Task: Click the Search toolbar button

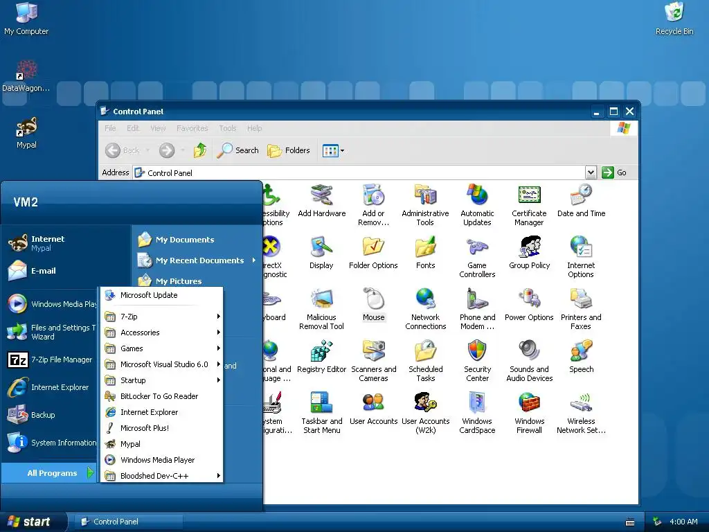Action: 238,150
